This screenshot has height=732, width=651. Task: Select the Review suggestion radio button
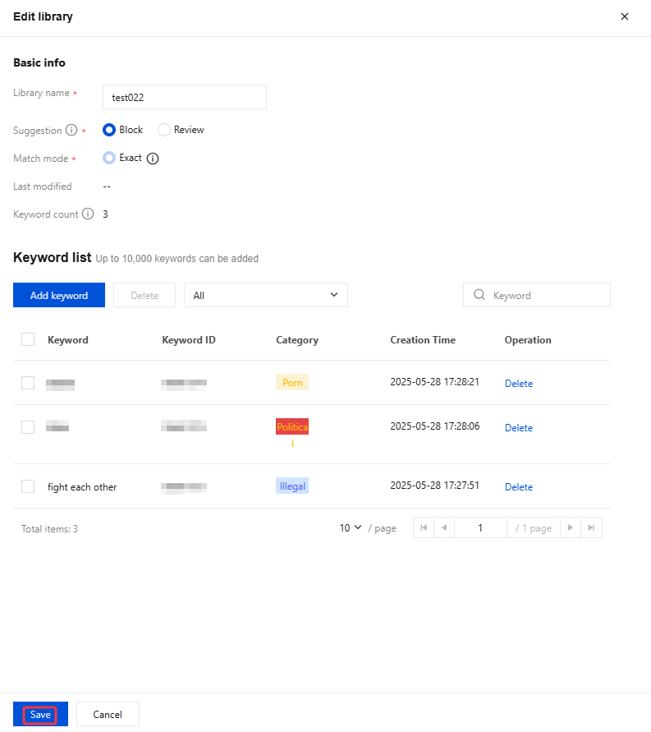[164, 130]
